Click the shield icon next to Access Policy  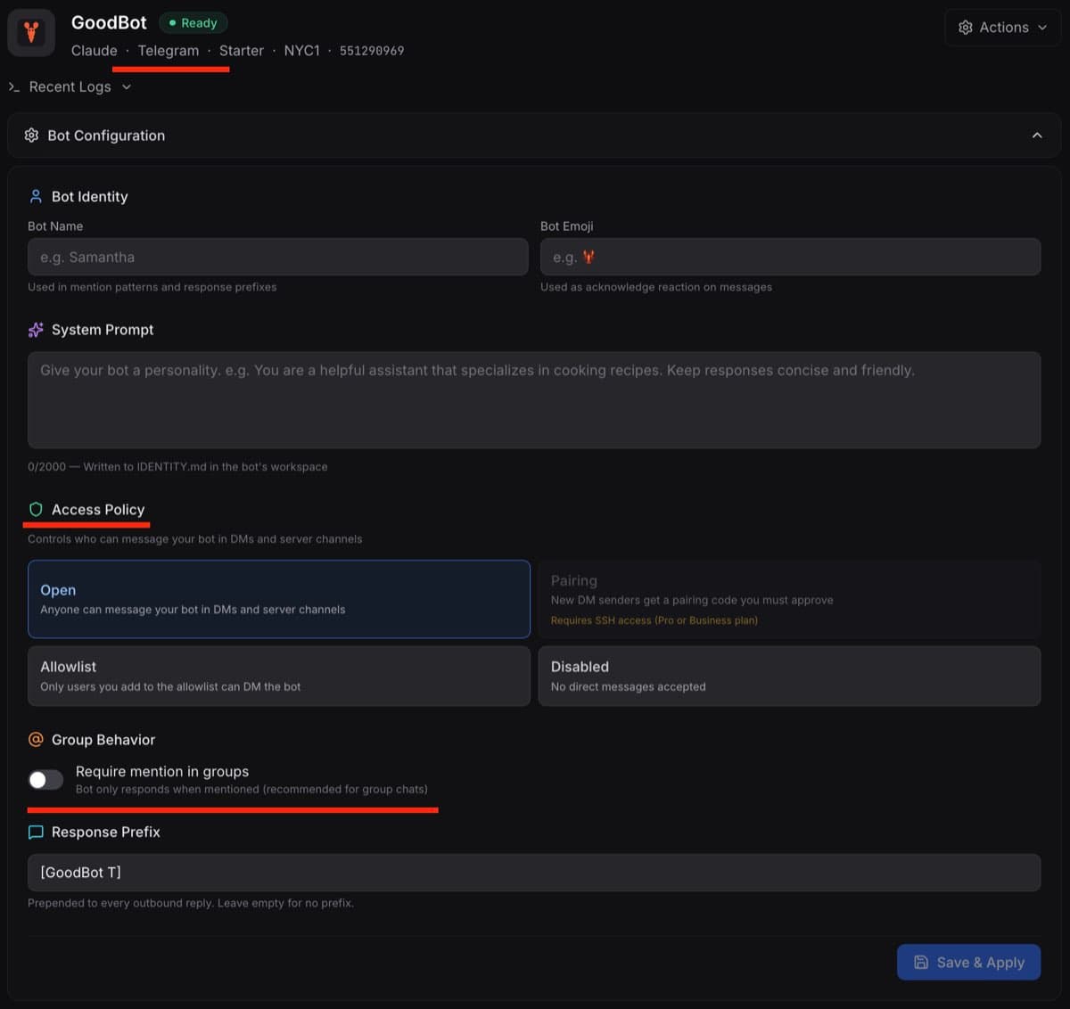[x=35, y=509]
